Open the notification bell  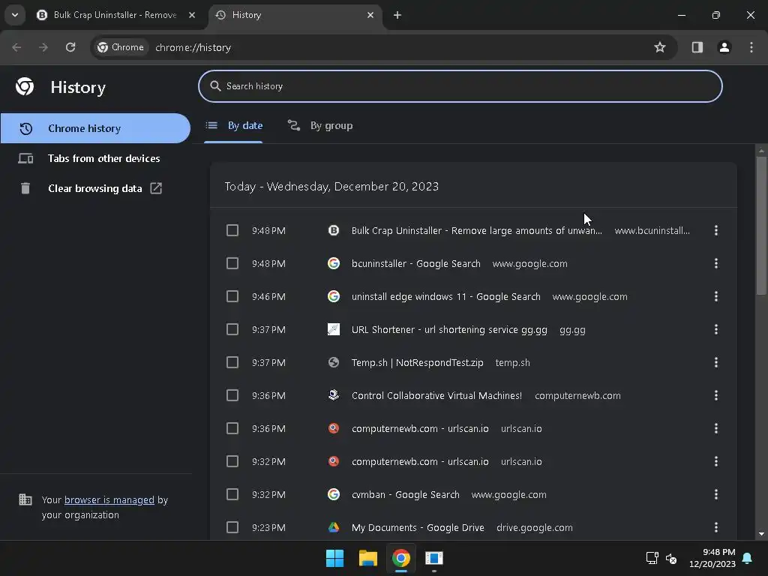pos(747,558)
